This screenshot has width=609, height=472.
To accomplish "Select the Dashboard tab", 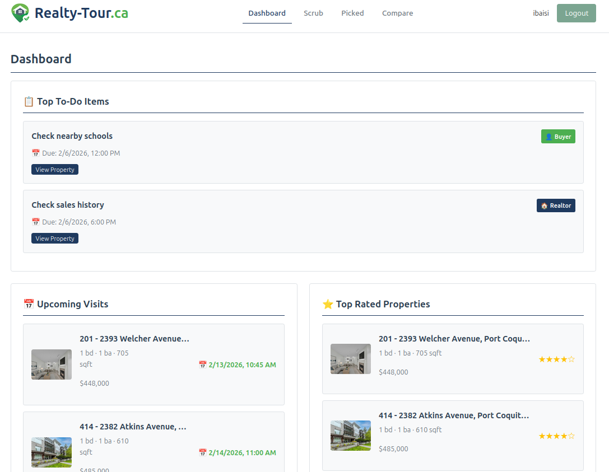I will (x=267, y=13).
